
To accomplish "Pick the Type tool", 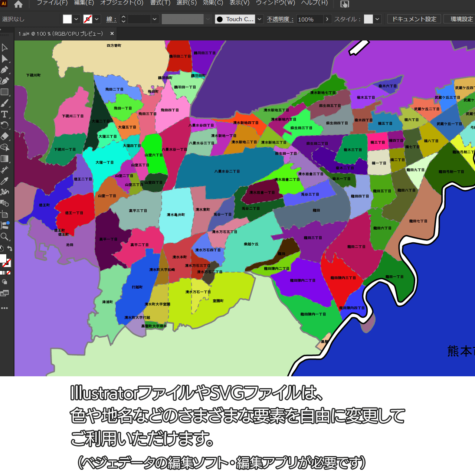I will [x=5, y=114].
